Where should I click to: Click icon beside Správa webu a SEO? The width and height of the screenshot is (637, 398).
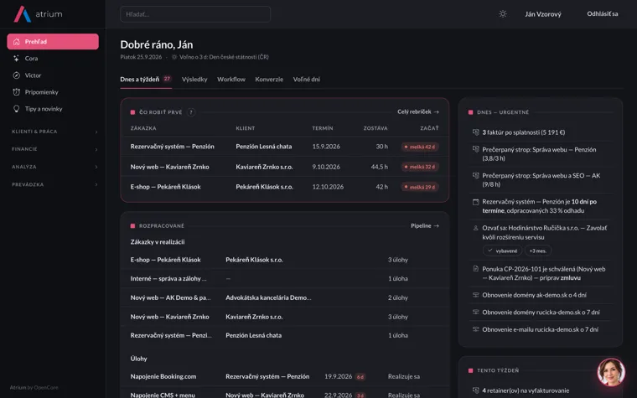(476, 175)
